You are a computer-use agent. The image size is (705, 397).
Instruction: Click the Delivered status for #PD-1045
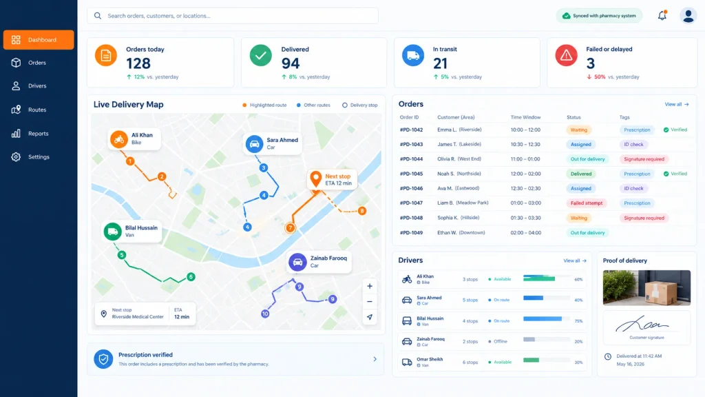pyautogui.click(x=581, y=174)
